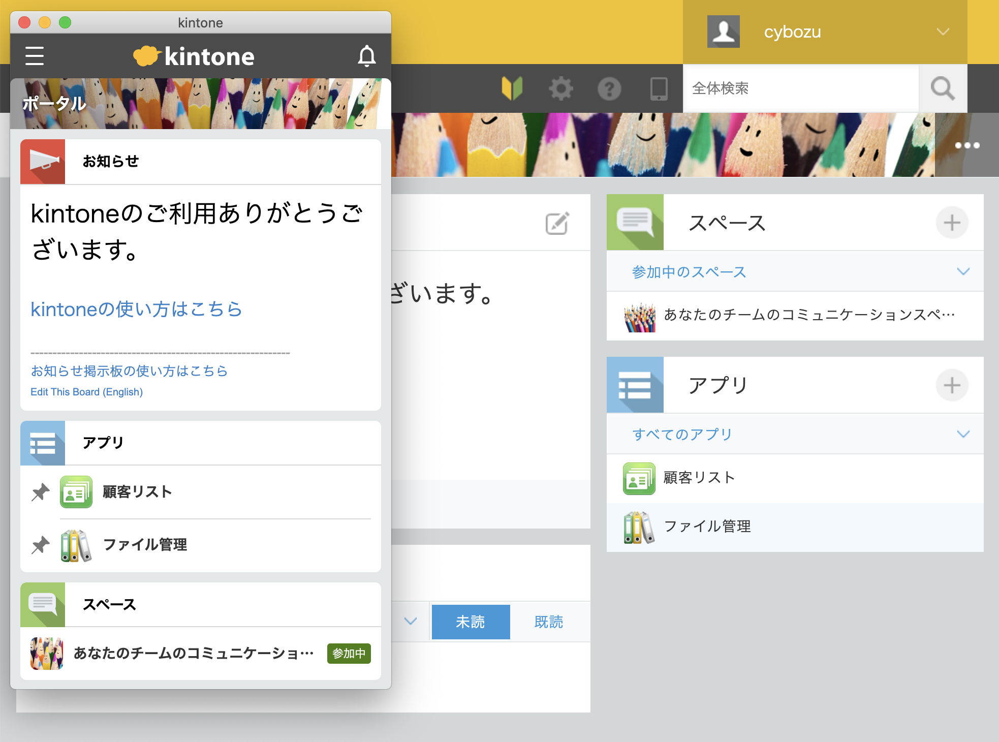The height and width of the screenshot is (742, 999).
Task: Toggle pin icon beside ファイル管理
Action: (40, 545)
